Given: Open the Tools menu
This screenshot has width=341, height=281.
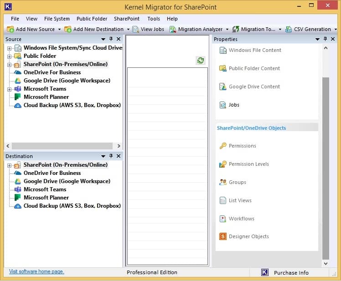Looking at the screenshot, I should coord(154,19).
